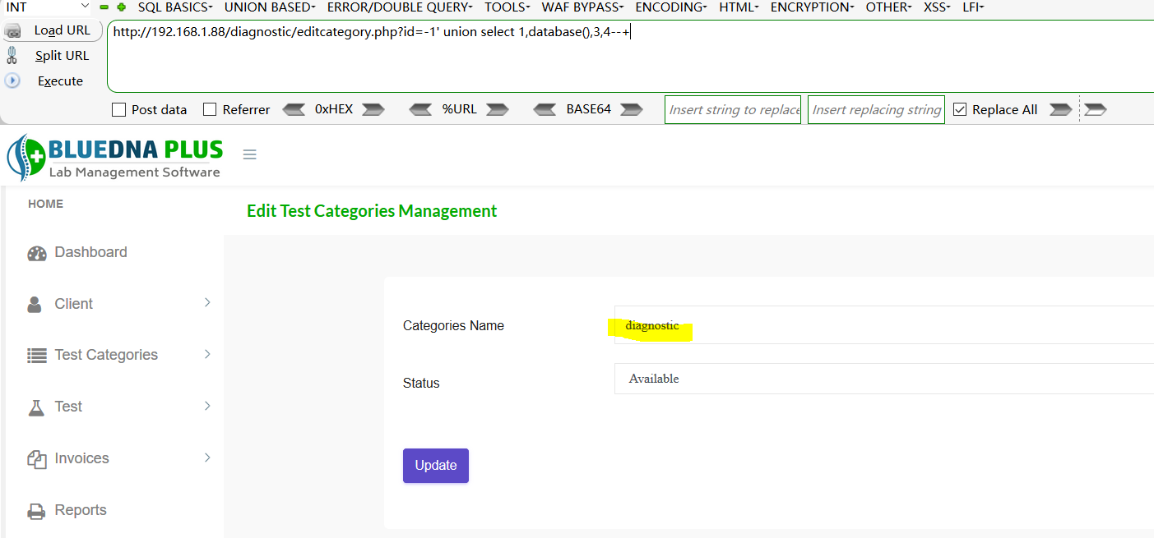The height and width of the screenshot is (538, 1154).
Task: Click the Split URL label
Action: (62, 56)
